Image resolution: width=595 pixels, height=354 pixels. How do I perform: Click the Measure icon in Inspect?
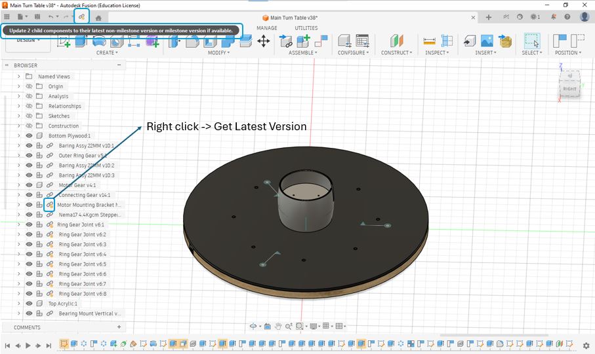(430, 41)
